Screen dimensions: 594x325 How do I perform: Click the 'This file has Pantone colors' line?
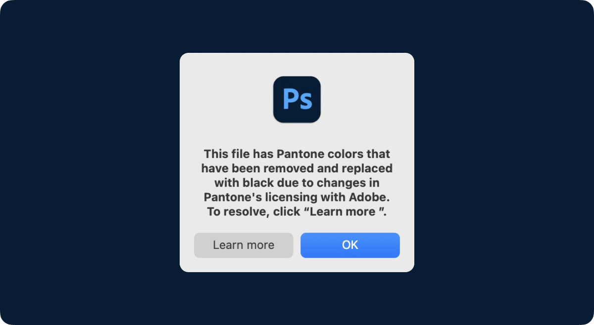(x=297, y=154)
